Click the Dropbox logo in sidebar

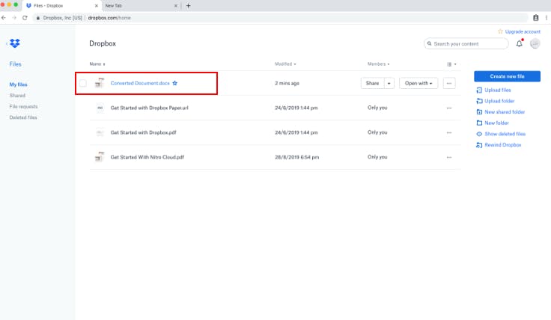16,43
